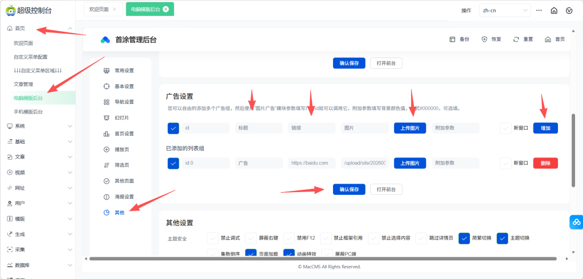
Task: Select 其他 pie icon in side menu
Action: pyautogui.click(x=106, y=213)
